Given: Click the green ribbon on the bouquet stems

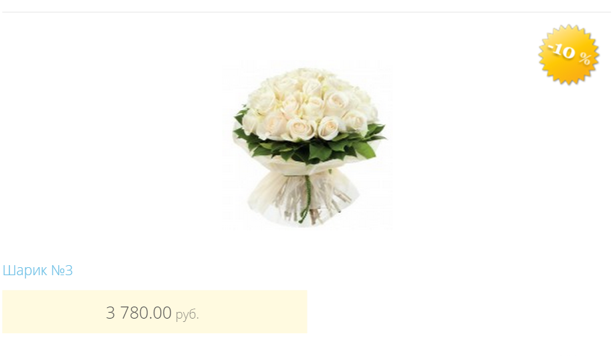Looking at the screenshot, I should [x=305, y=199].
